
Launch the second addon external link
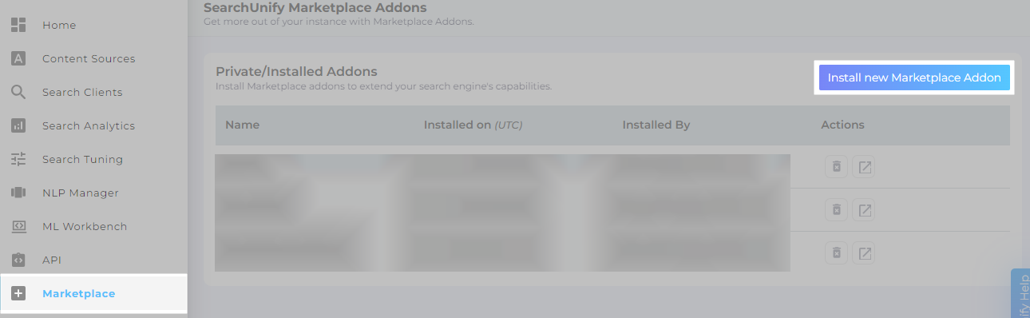point(865,210)
